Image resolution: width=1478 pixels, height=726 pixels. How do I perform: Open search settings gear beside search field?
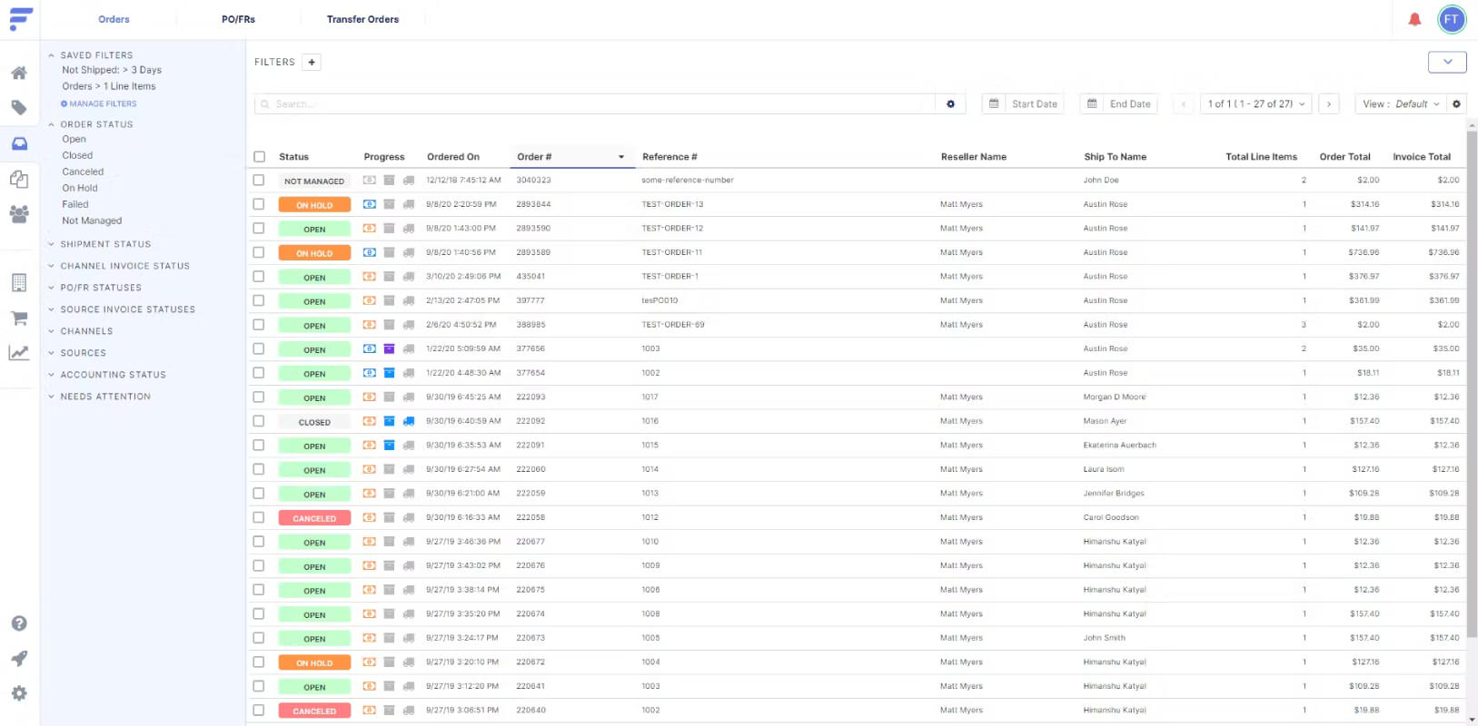click(x=950, y=104)
